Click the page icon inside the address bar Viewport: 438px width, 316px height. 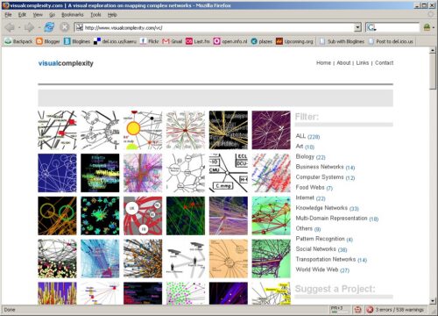(79, 27)
